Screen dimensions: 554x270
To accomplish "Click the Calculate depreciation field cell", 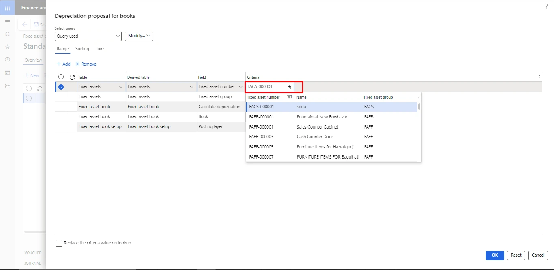I will click(221, 107).
